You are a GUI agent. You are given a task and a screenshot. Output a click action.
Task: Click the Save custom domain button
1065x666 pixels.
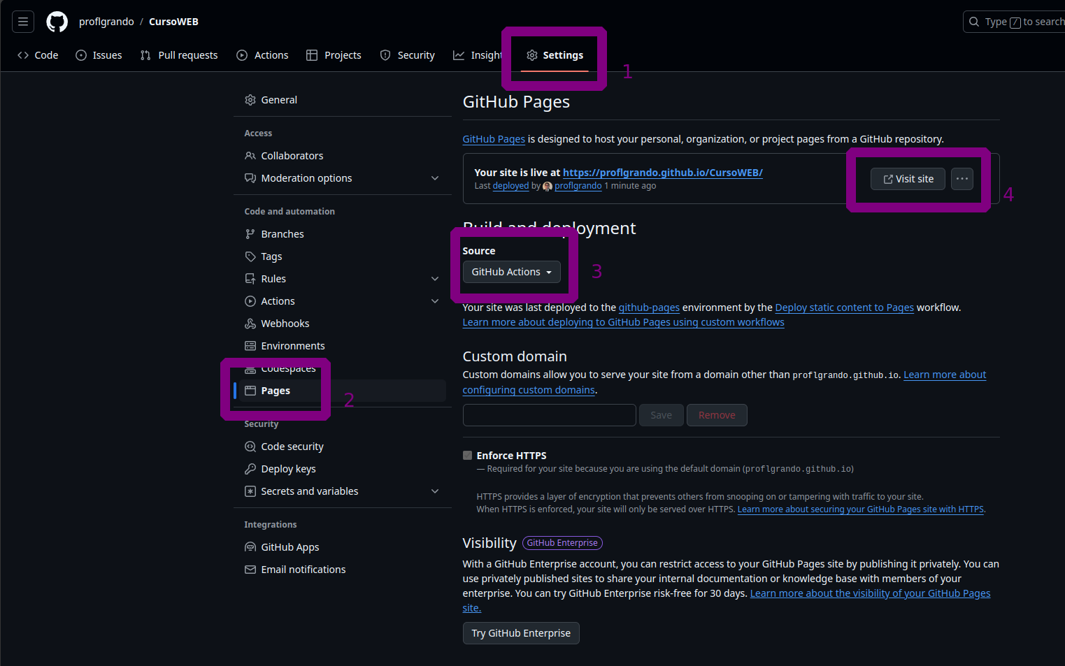661,415
